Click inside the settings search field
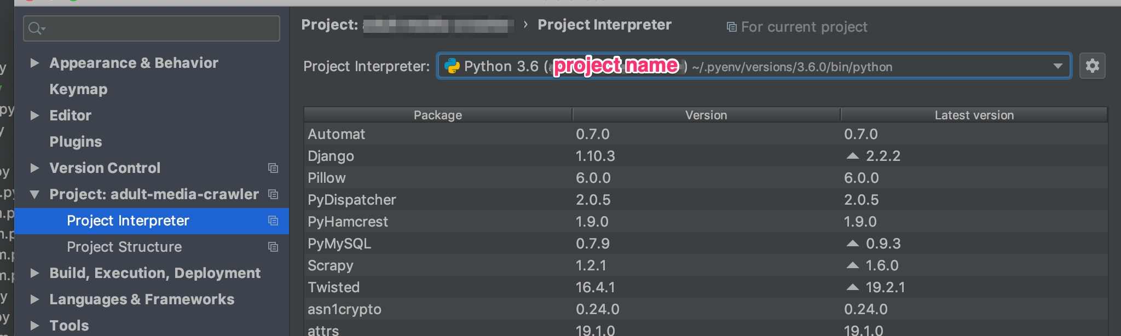 pyautogui.click(x=152, y=28)
